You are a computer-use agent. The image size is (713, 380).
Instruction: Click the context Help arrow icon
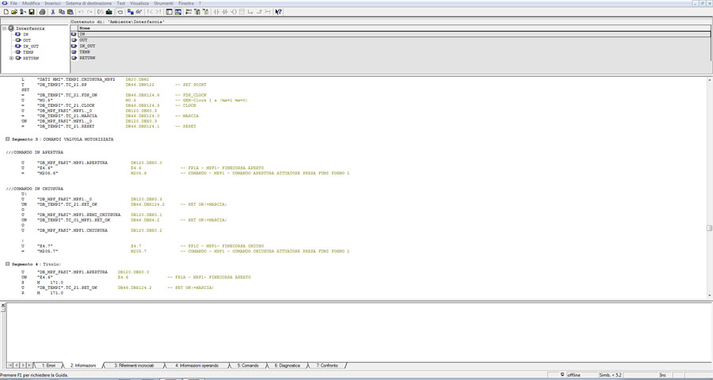click(x=278, y=12)
